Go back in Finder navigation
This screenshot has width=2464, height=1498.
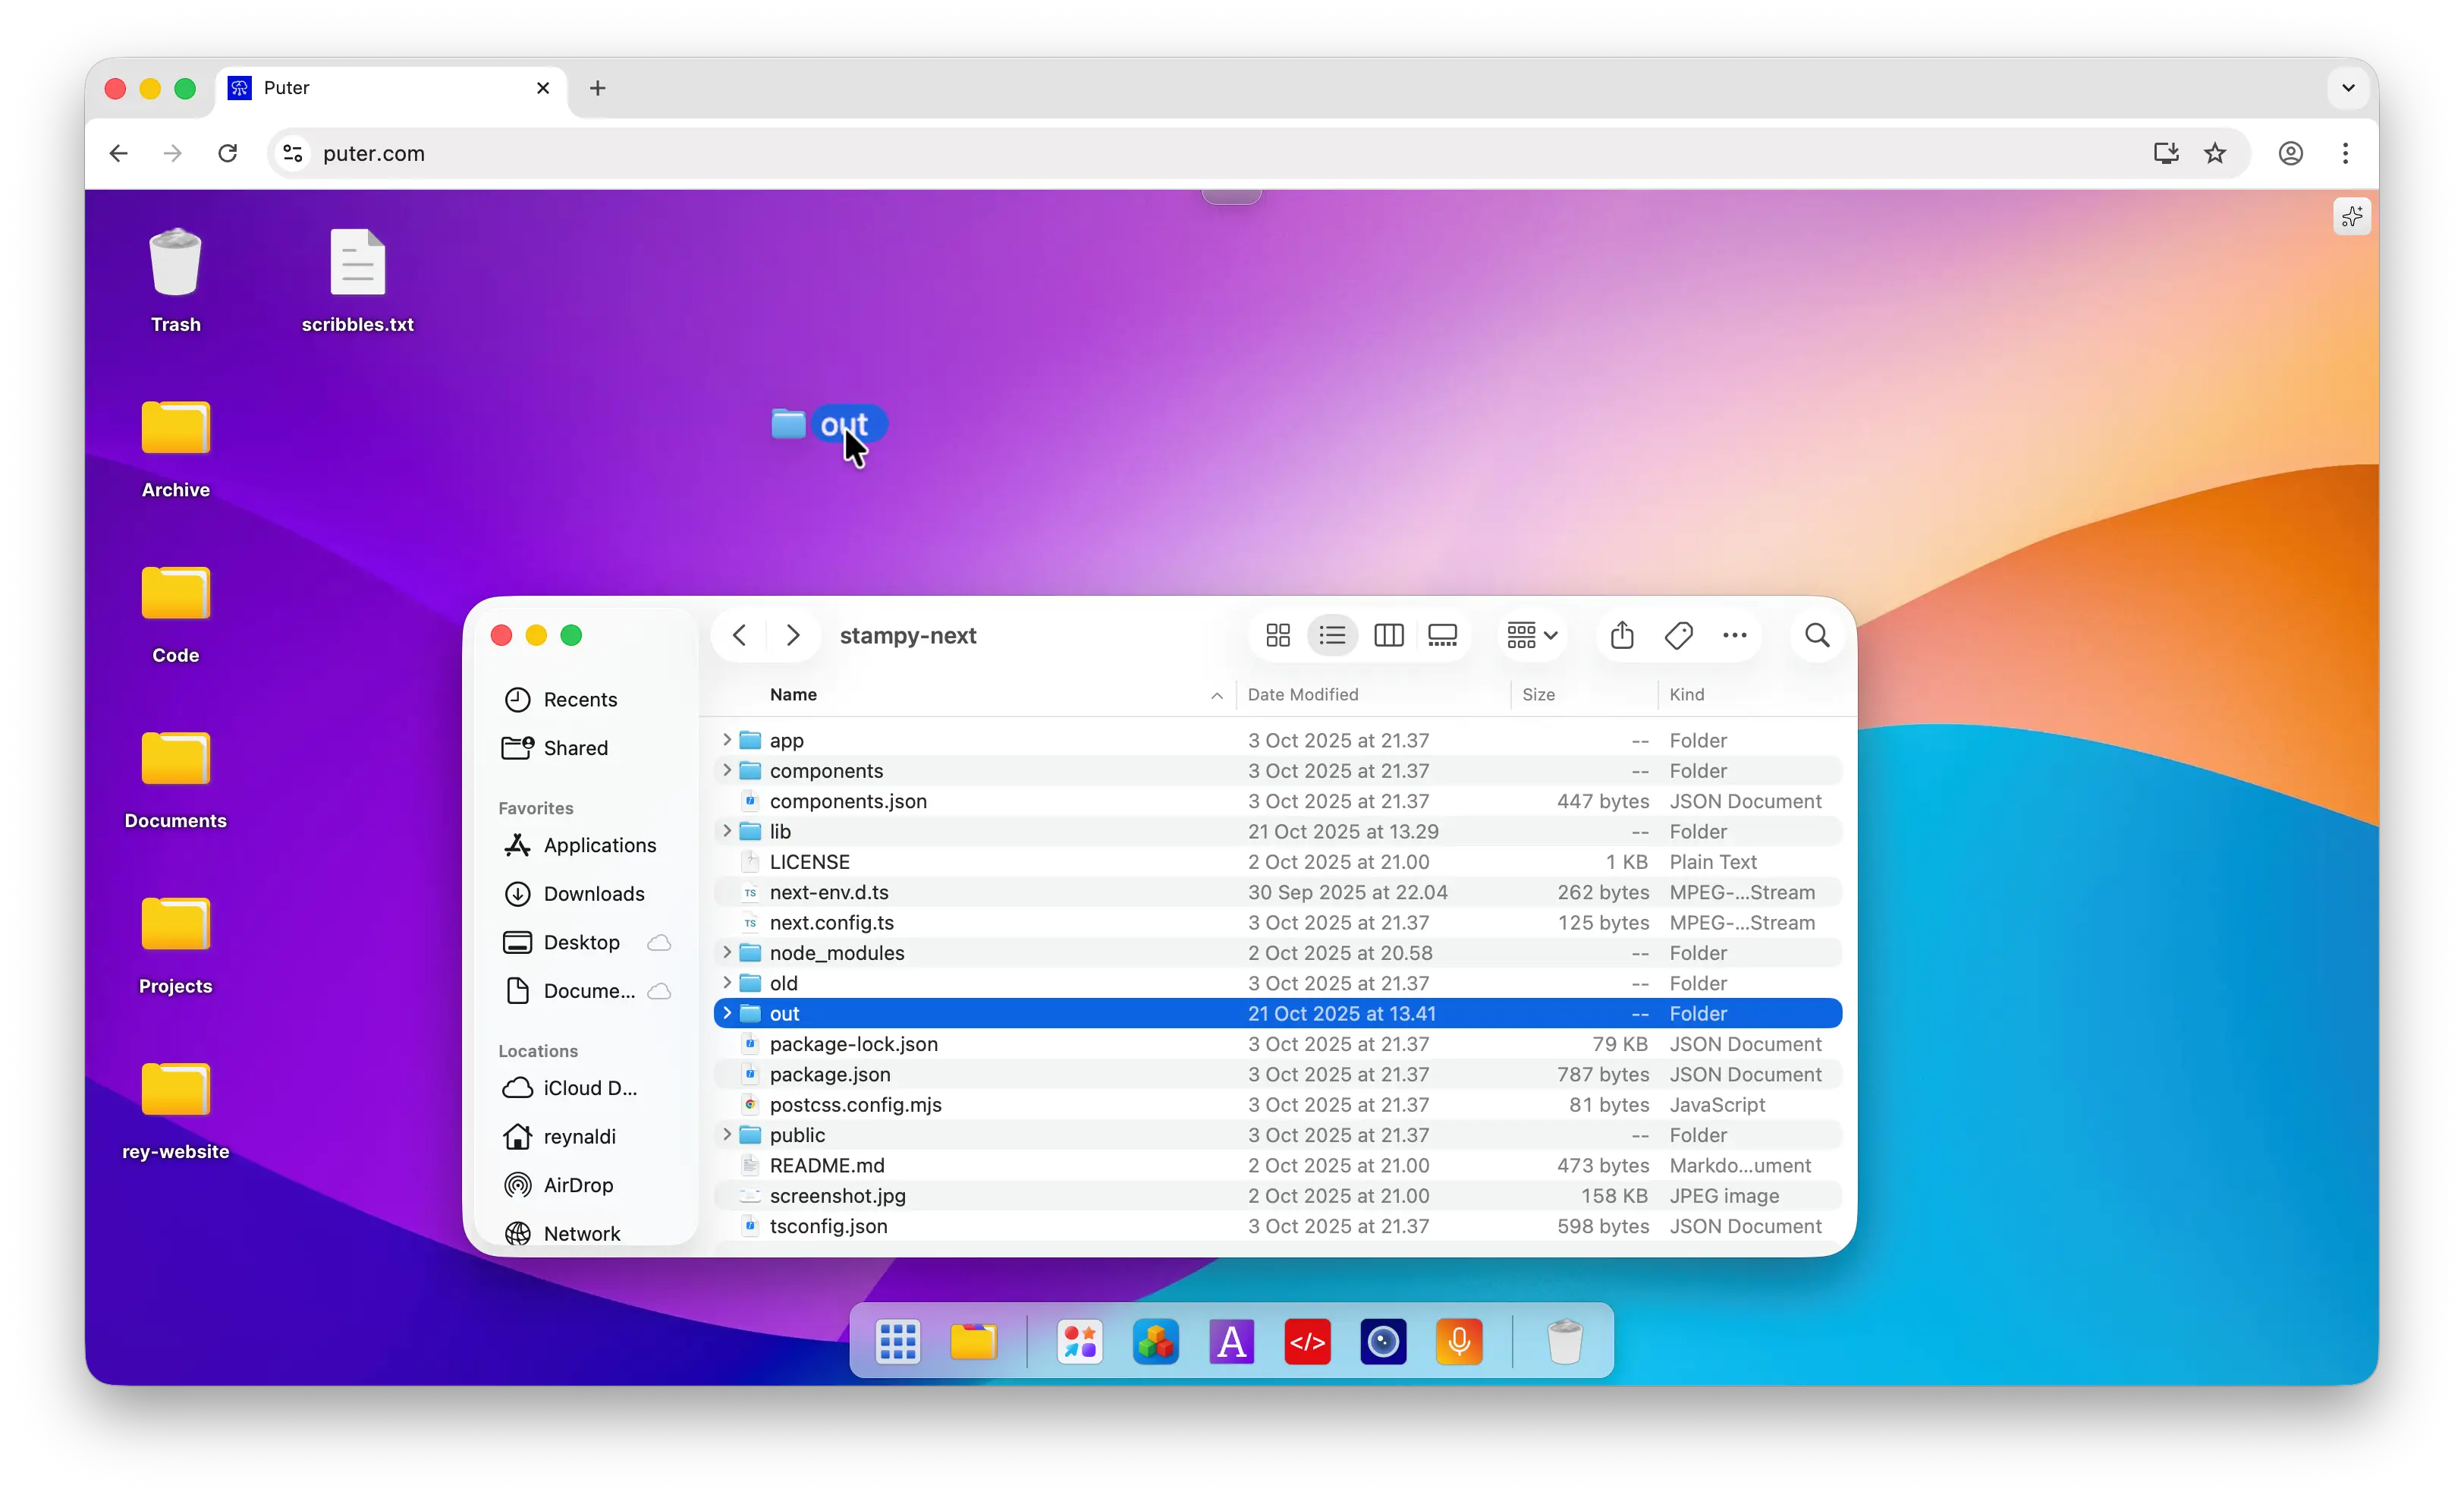pyautogui.click(x=739, y=636)
